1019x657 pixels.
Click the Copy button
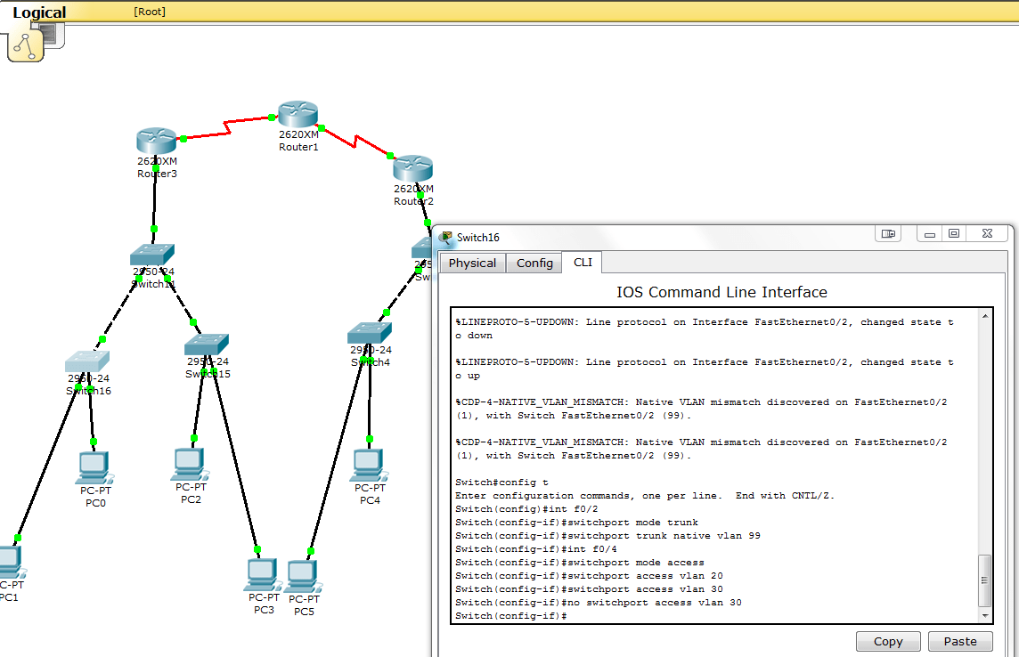click(x=887, y=641)
